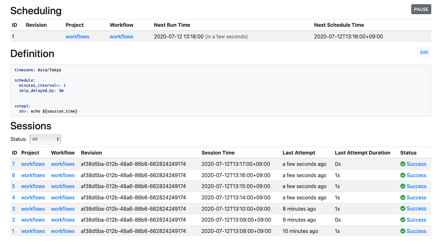Image resolution: width=441 pixels, height=241 pixels.
Task: Open session ID 7 link
Action: pyautogui.click(x=13, y=164)
